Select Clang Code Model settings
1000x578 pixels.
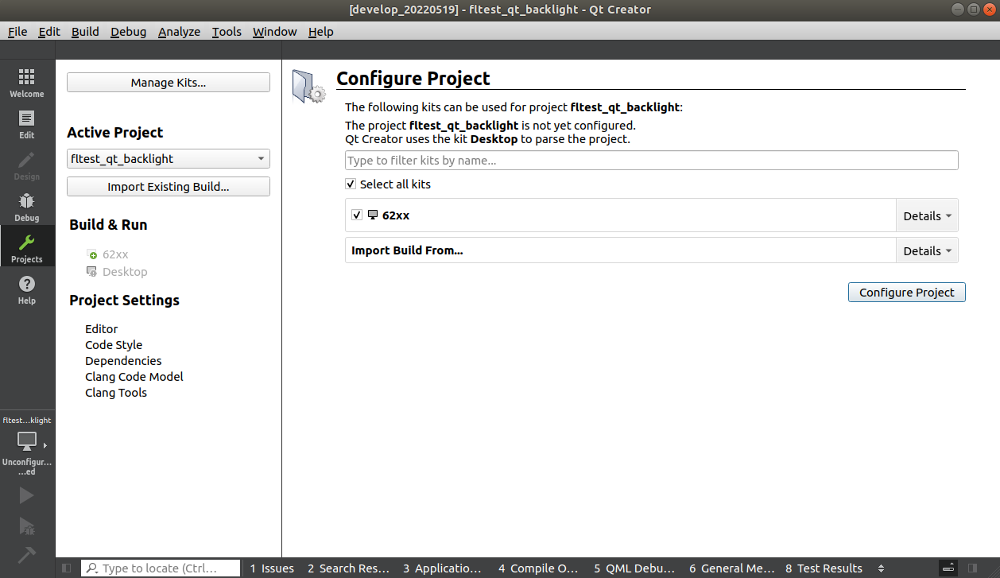coord(134,377)
